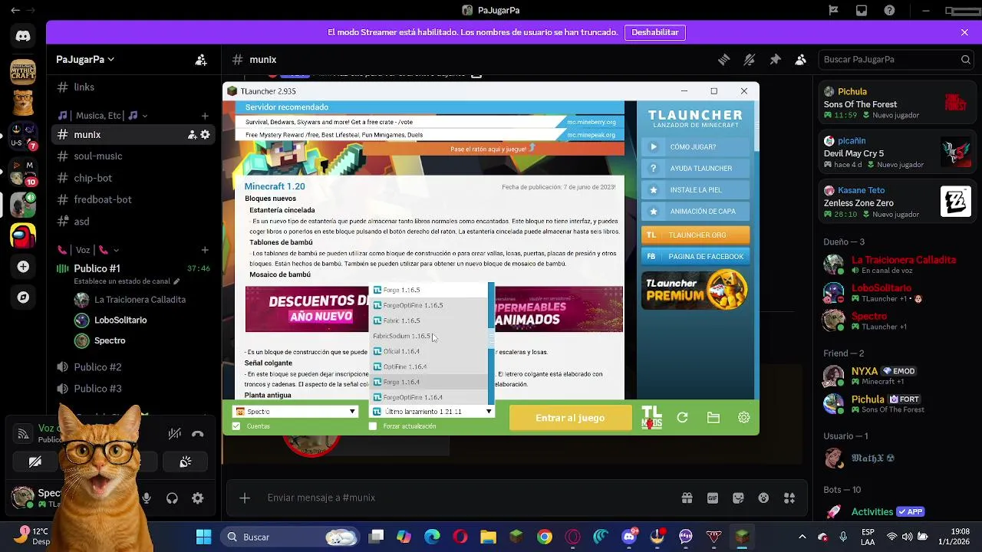Dismiss streamer mode banner X

pyautogui.click(x=964, y=32)
